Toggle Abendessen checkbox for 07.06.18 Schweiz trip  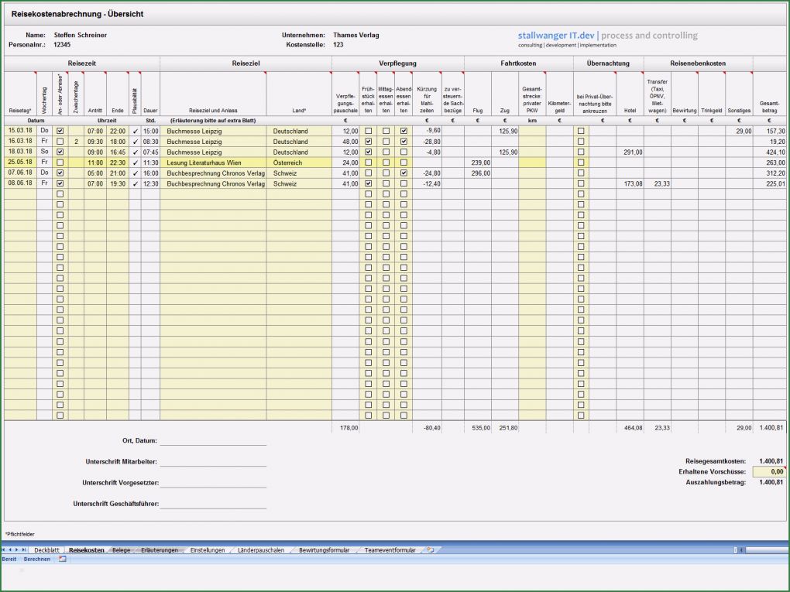pyautogui.click(x=404, y=174)
